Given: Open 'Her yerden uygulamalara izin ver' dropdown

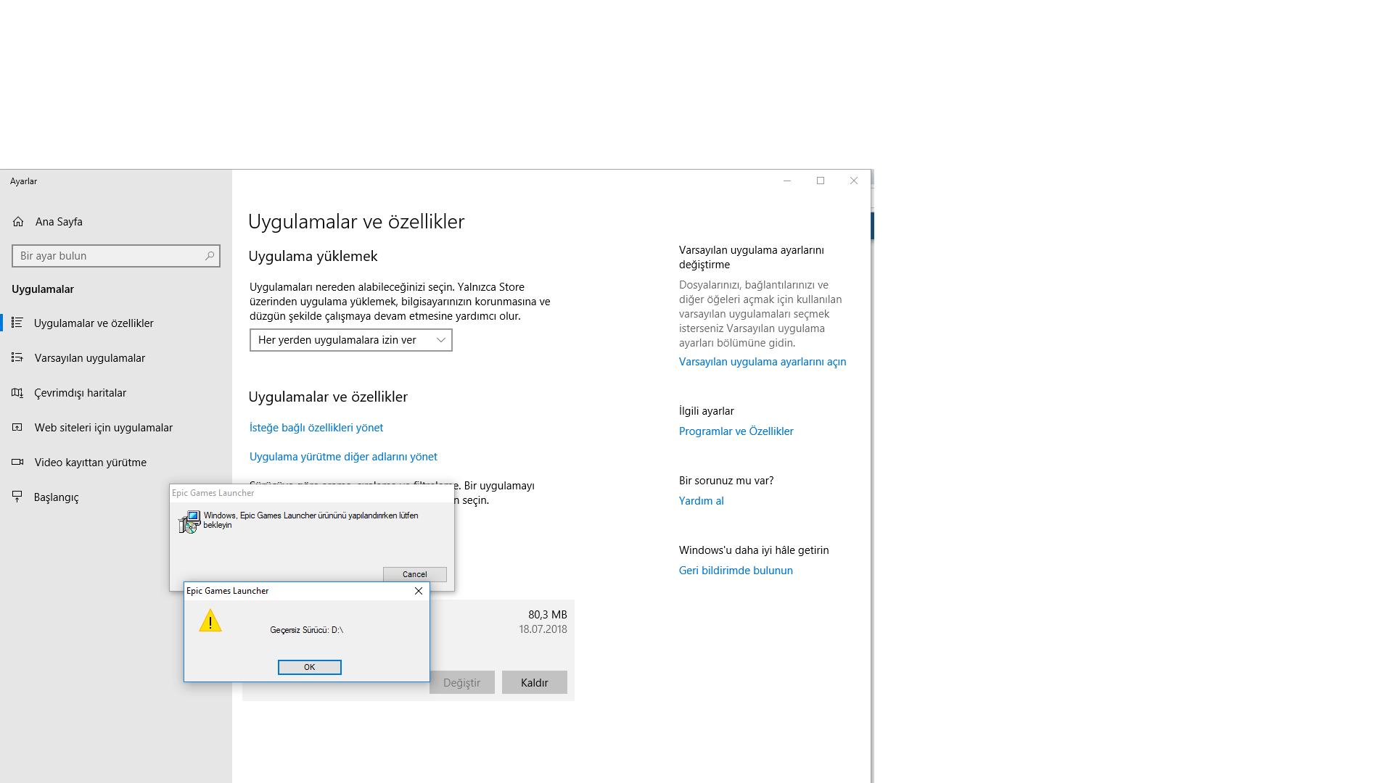Looking at the screenshot, I should 351,340.
